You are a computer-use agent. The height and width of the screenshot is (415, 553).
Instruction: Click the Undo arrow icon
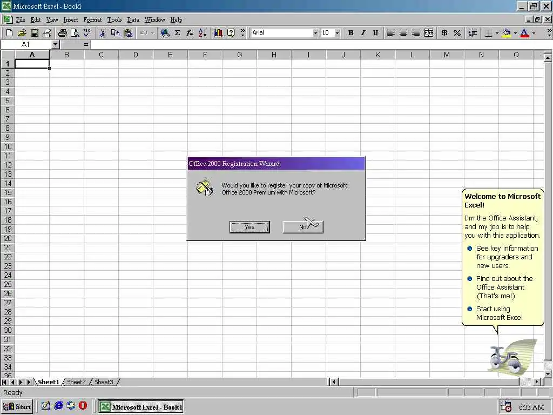click(144, 33)
